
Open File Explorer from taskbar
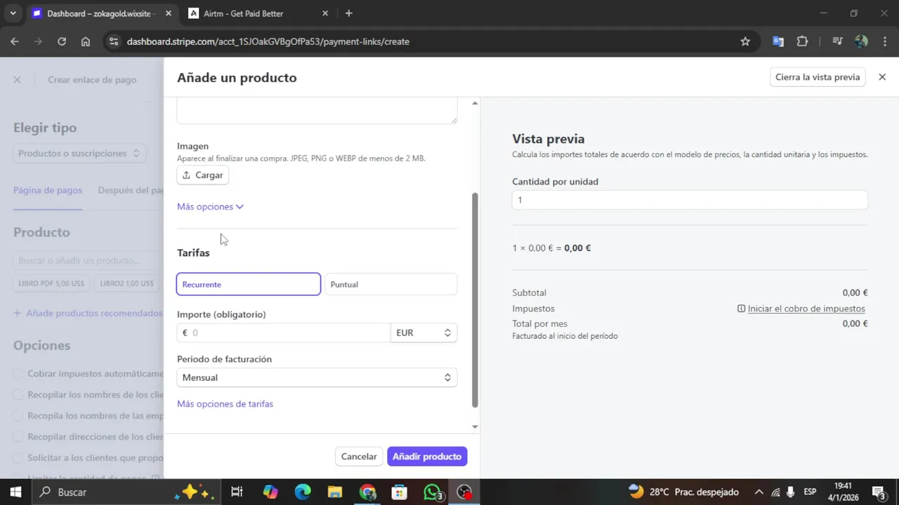point(335,492)
